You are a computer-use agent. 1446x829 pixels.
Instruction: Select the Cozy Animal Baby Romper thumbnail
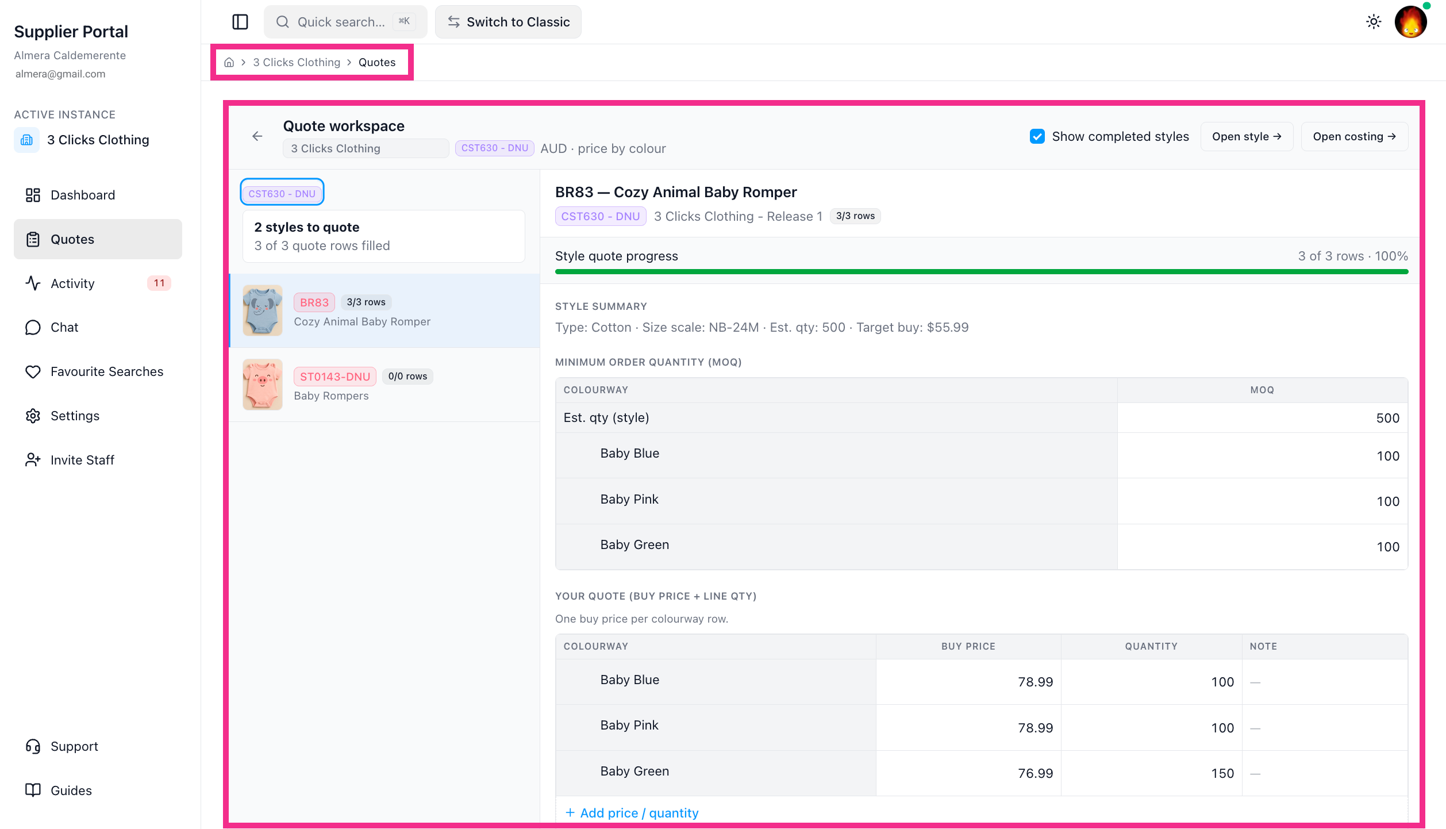pos(263,310)
